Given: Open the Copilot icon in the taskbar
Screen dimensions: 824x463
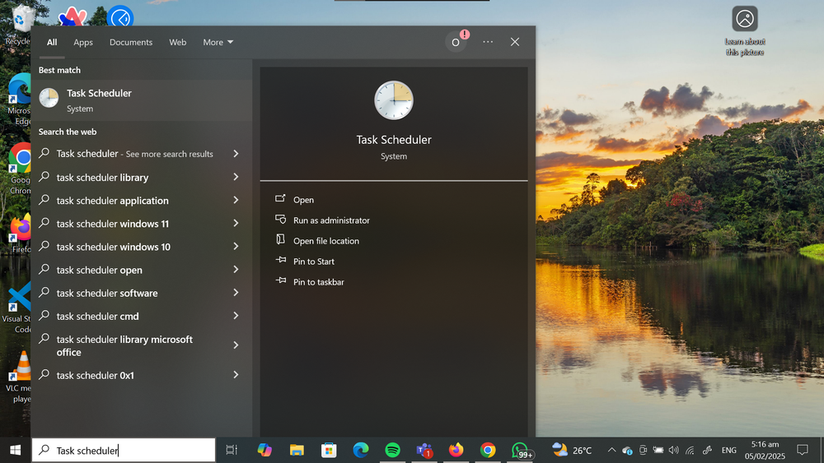Looking at the screenshot, I should (x=265, y=450).
